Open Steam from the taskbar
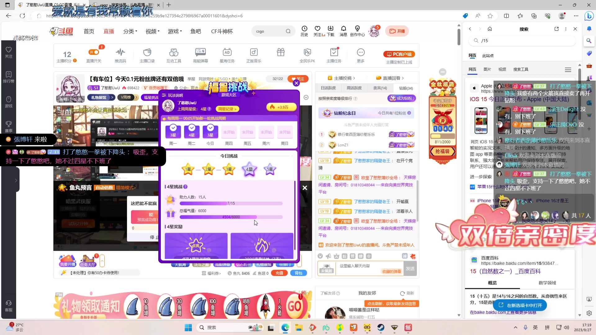 [381, 328]
